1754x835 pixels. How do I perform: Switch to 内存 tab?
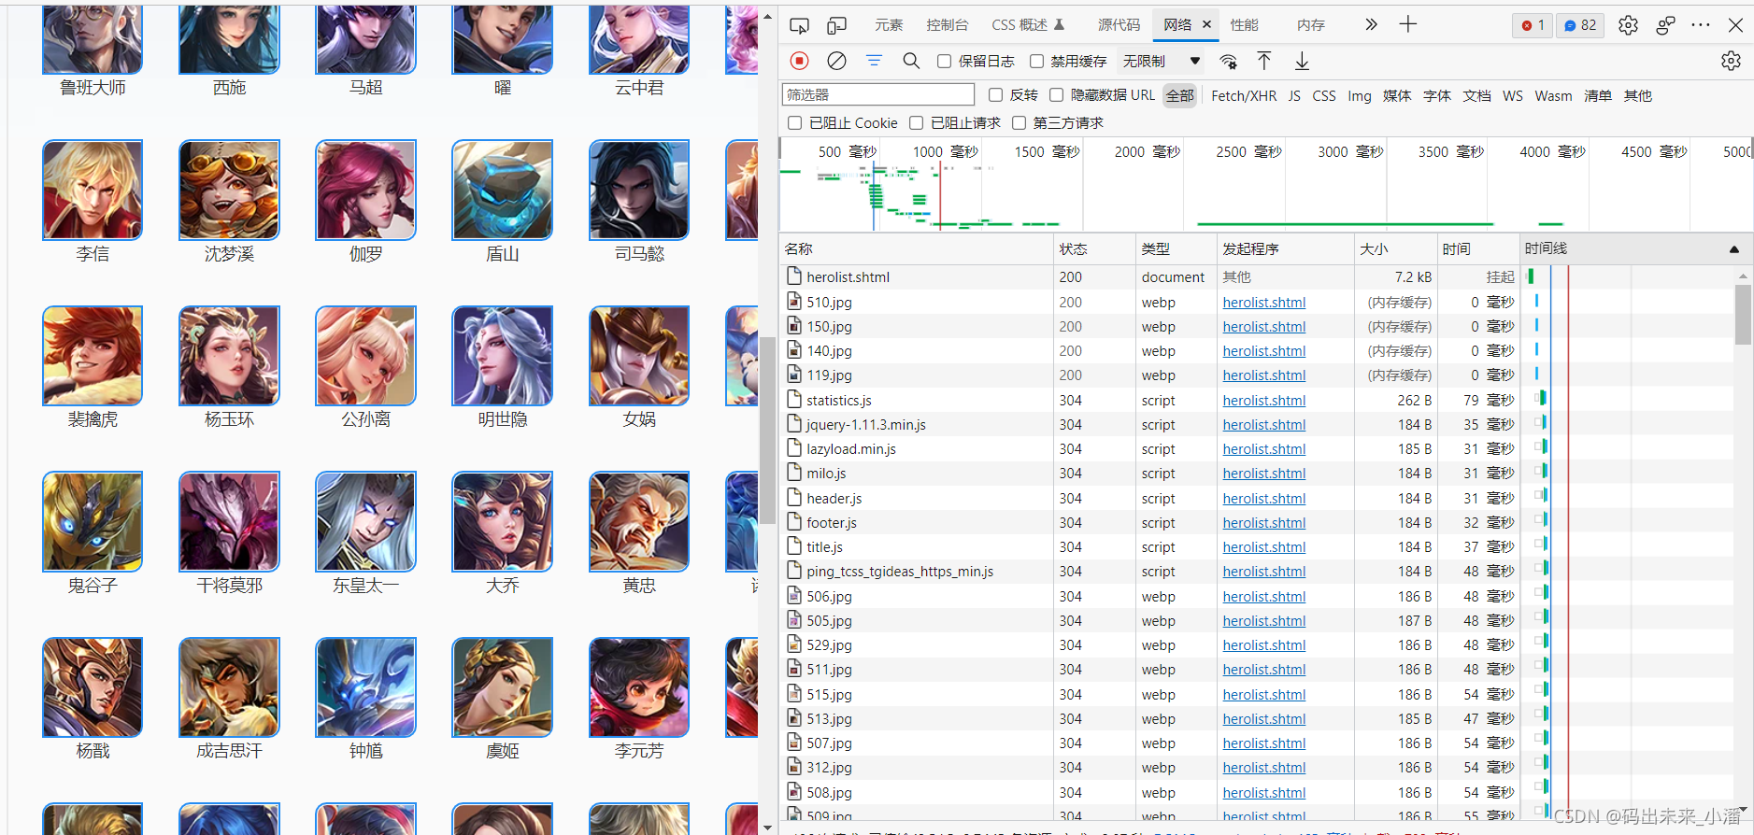(x=1311, y=25)
